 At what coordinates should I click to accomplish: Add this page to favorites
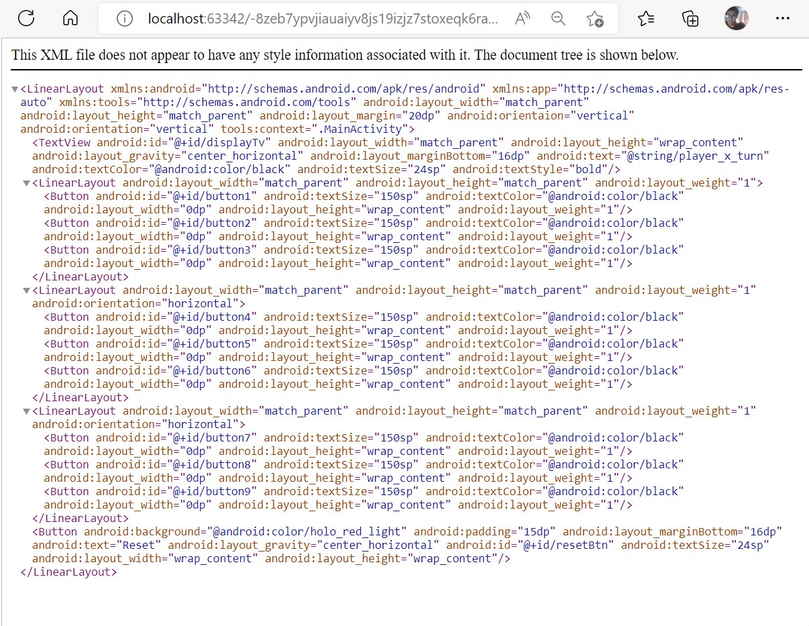(594, 19)
